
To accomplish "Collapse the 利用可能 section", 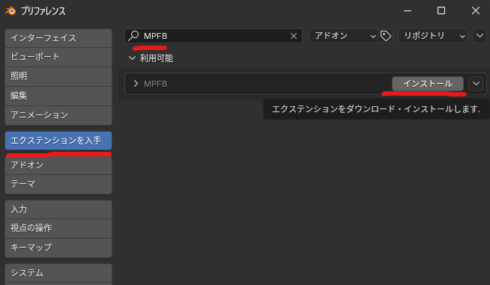I will 132,58.
